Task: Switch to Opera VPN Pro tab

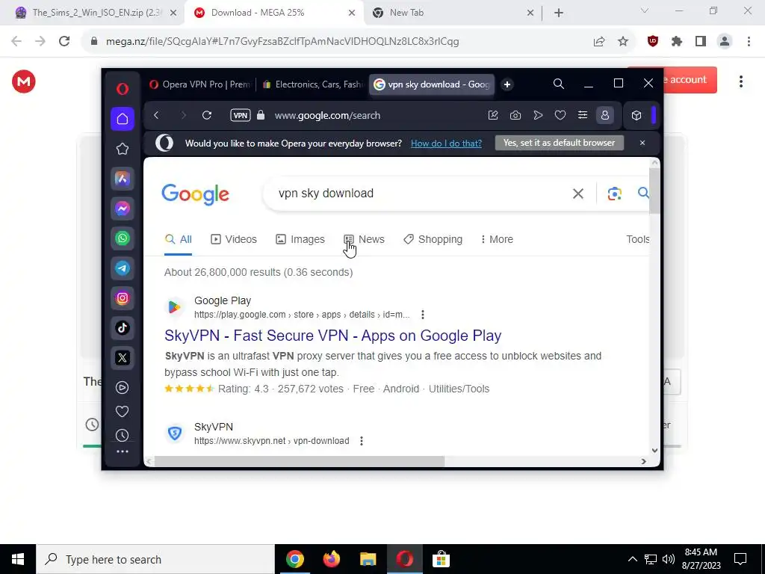Action: pos(200,84)
